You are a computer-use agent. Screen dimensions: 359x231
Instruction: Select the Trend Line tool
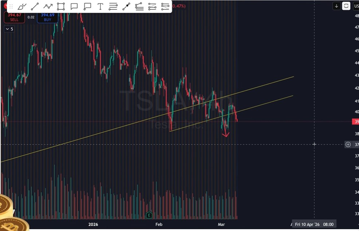tap(35, 7)
